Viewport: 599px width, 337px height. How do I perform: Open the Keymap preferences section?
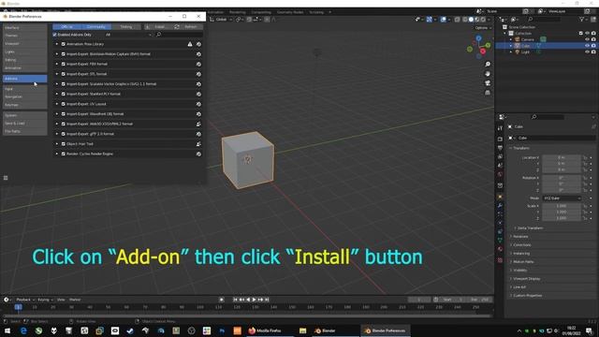click(x=25, y=105)
